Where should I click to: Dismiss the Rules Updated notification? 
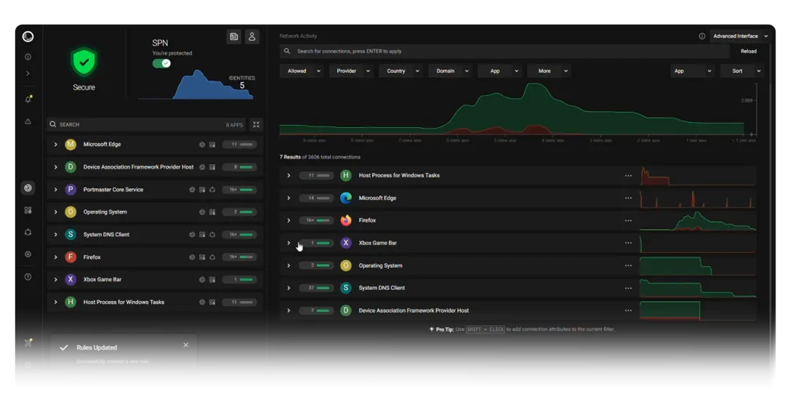pos(186,345)
